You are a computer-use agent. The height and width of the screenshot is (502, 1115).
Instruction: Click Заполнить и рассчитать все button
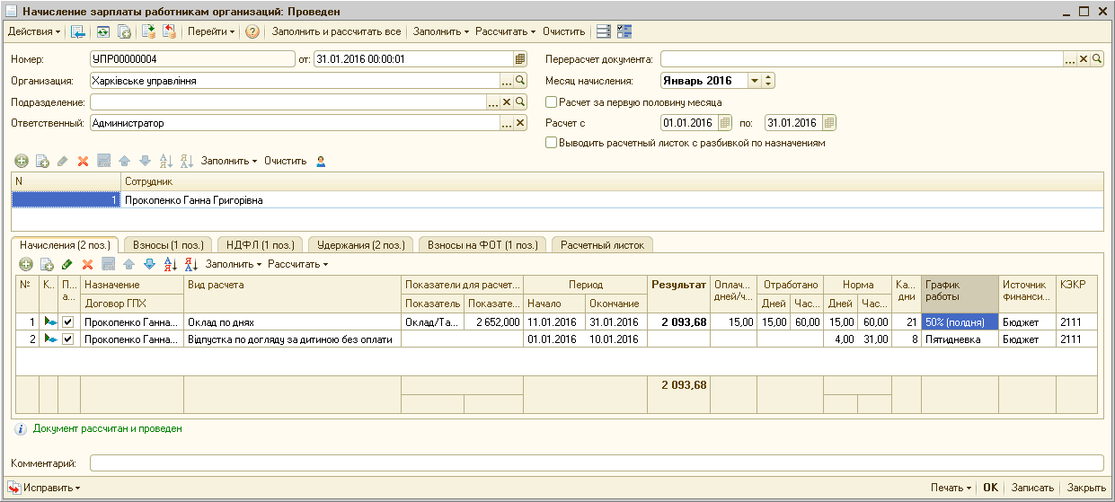tap(336, 31)
